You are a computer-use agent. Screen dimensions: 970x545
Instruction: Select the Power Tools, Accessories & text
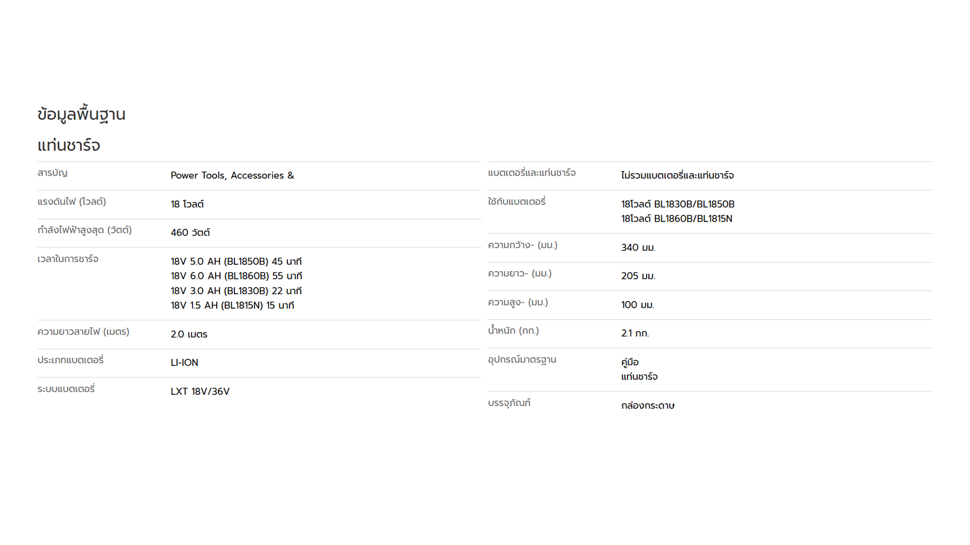click(x=232, y=176)
